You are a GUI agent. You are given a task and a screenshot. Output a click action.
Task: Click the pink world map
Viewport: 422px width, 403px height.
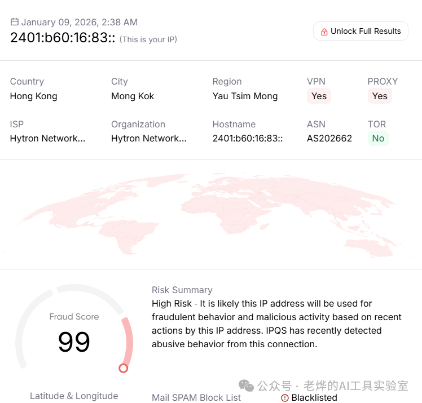coord(211,214)
